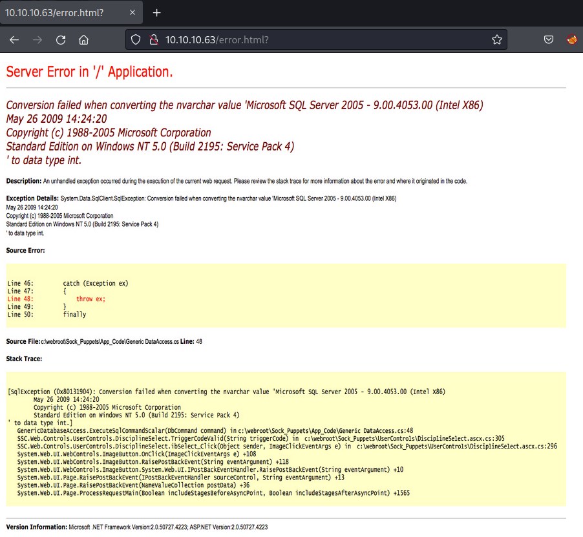Click the 'Server Error in / Application' heading
583x537 pixels.
point(89,72)
